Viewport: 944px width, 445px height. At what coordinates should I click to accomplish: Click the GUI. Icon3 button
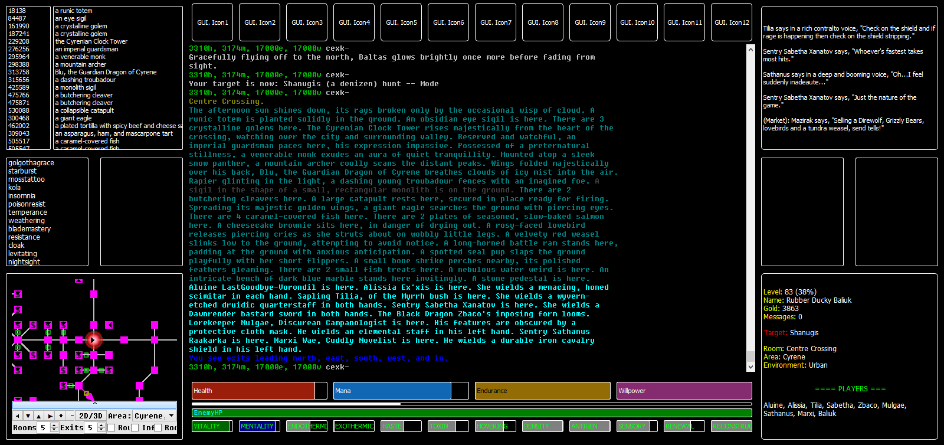point(307,22)
